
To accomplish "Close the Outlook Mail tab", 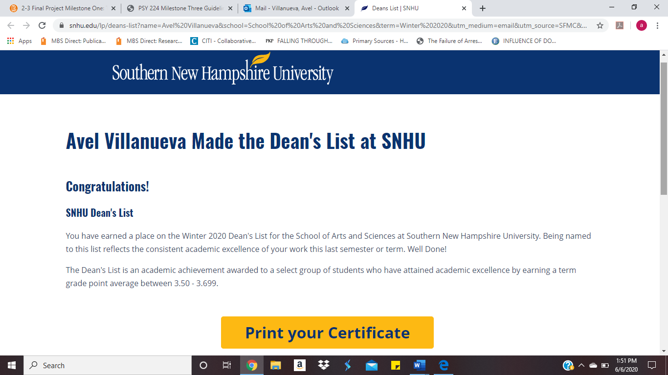I will (347, 8).
